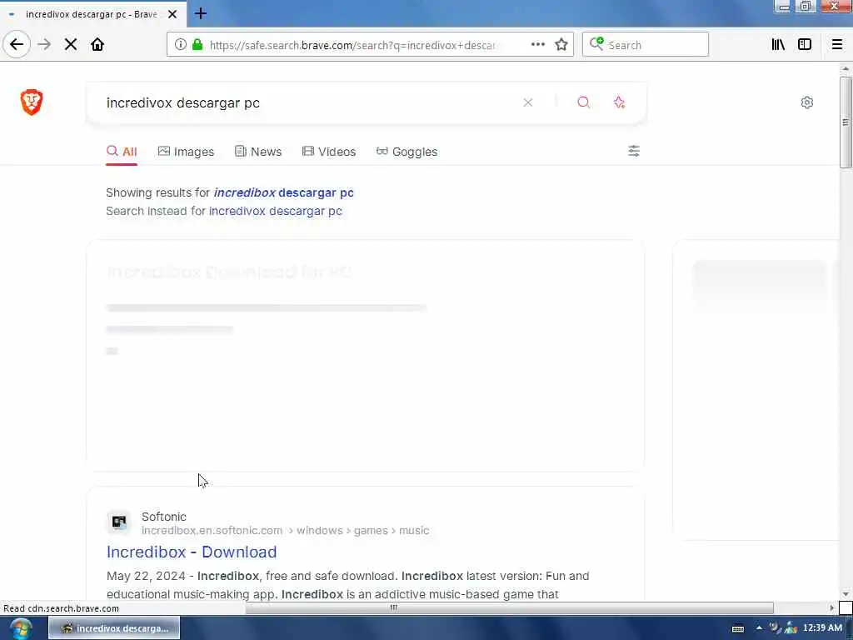Open the Windows Start button
The image size is (853, 640).
point(21,628)
